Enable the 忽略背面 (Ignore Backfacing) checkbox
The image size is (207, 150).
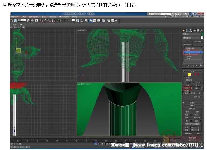[x=184, y=80]
